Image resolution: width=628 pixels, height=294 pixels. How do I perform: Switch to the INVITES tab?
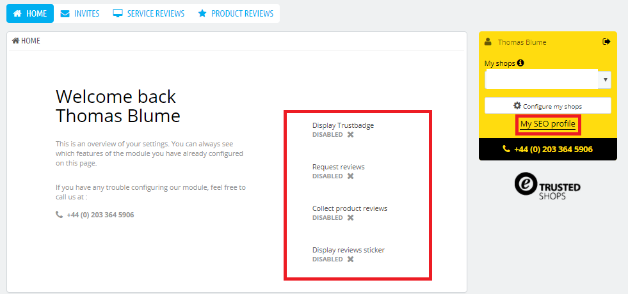click(80, 13)
